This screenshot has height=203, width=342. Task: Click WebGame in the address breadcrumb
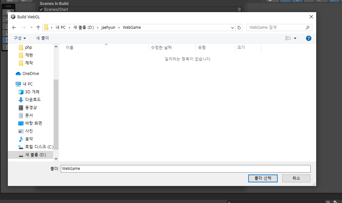[132, 28]
